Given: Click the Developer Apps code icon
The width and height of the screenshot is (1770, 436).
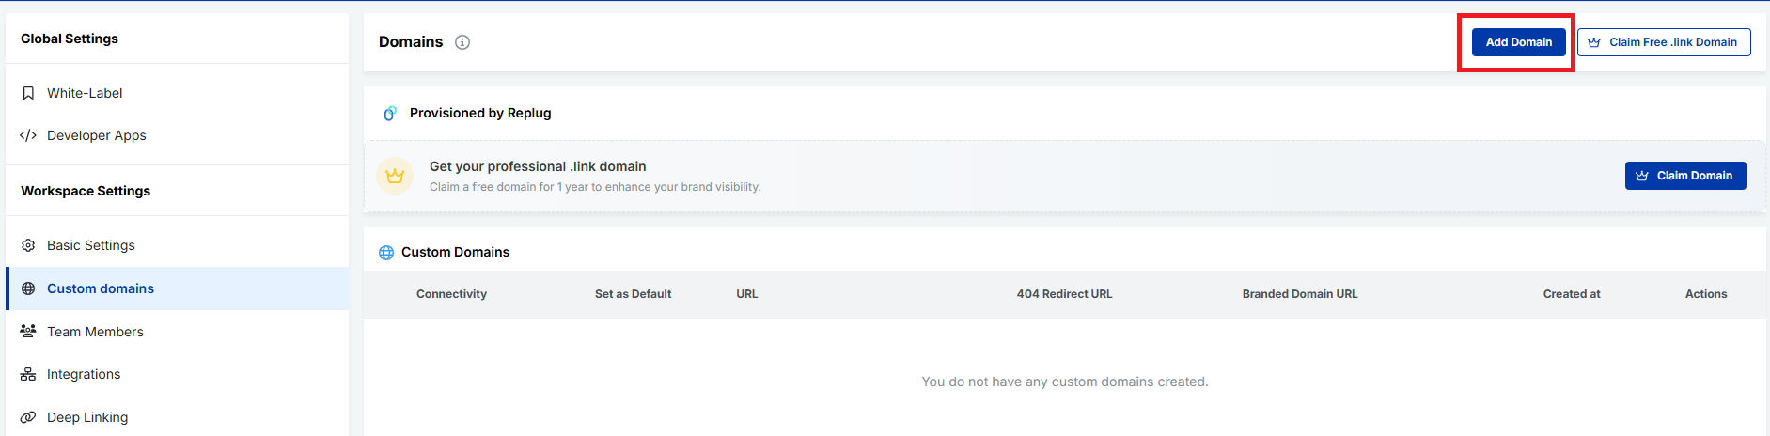Looking at the screenshot, I should tap(28, 135).
